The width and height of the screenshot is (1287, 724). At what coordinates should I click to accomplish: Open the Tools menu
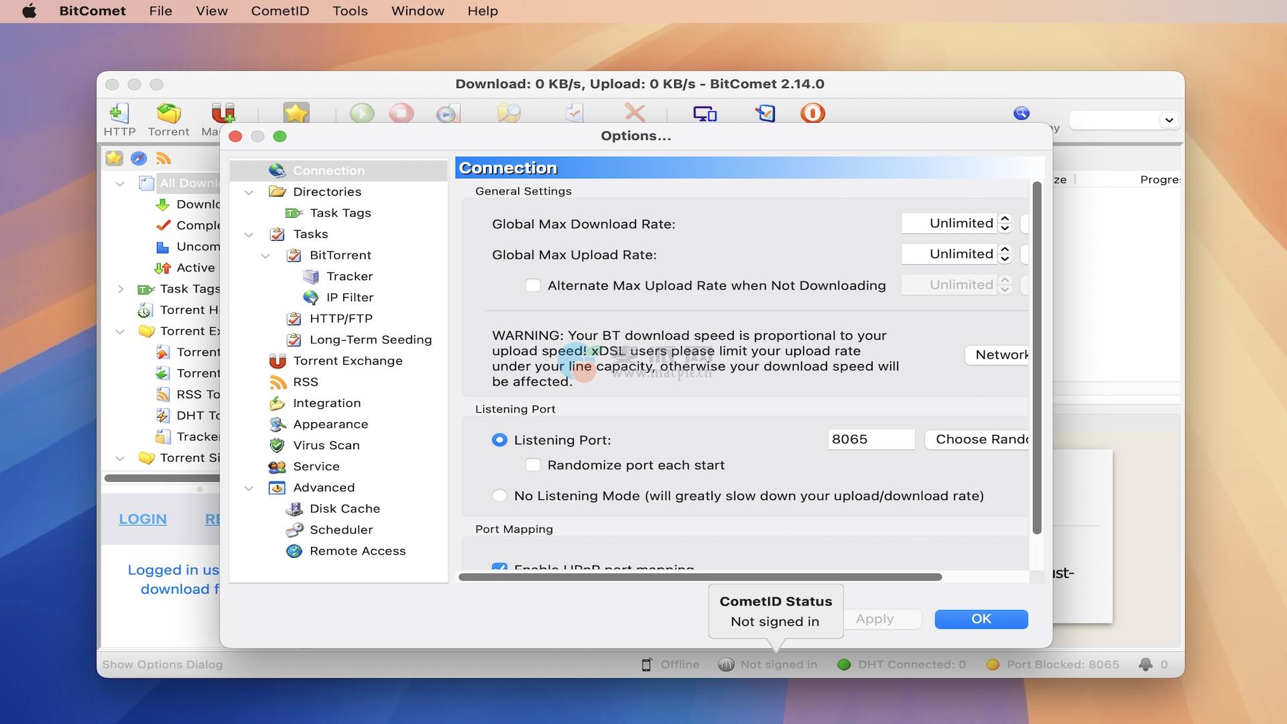(x=350, y=11)
